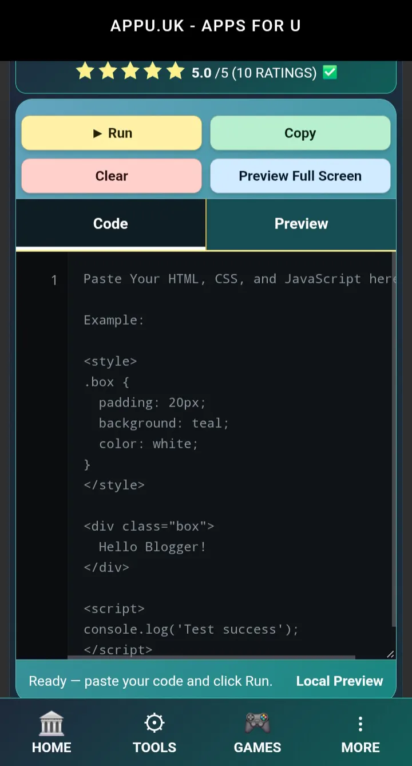Click the 'background: teal;' placeholder line
Image resolution: width=412 pixels, height=766 pixels.
164,423
